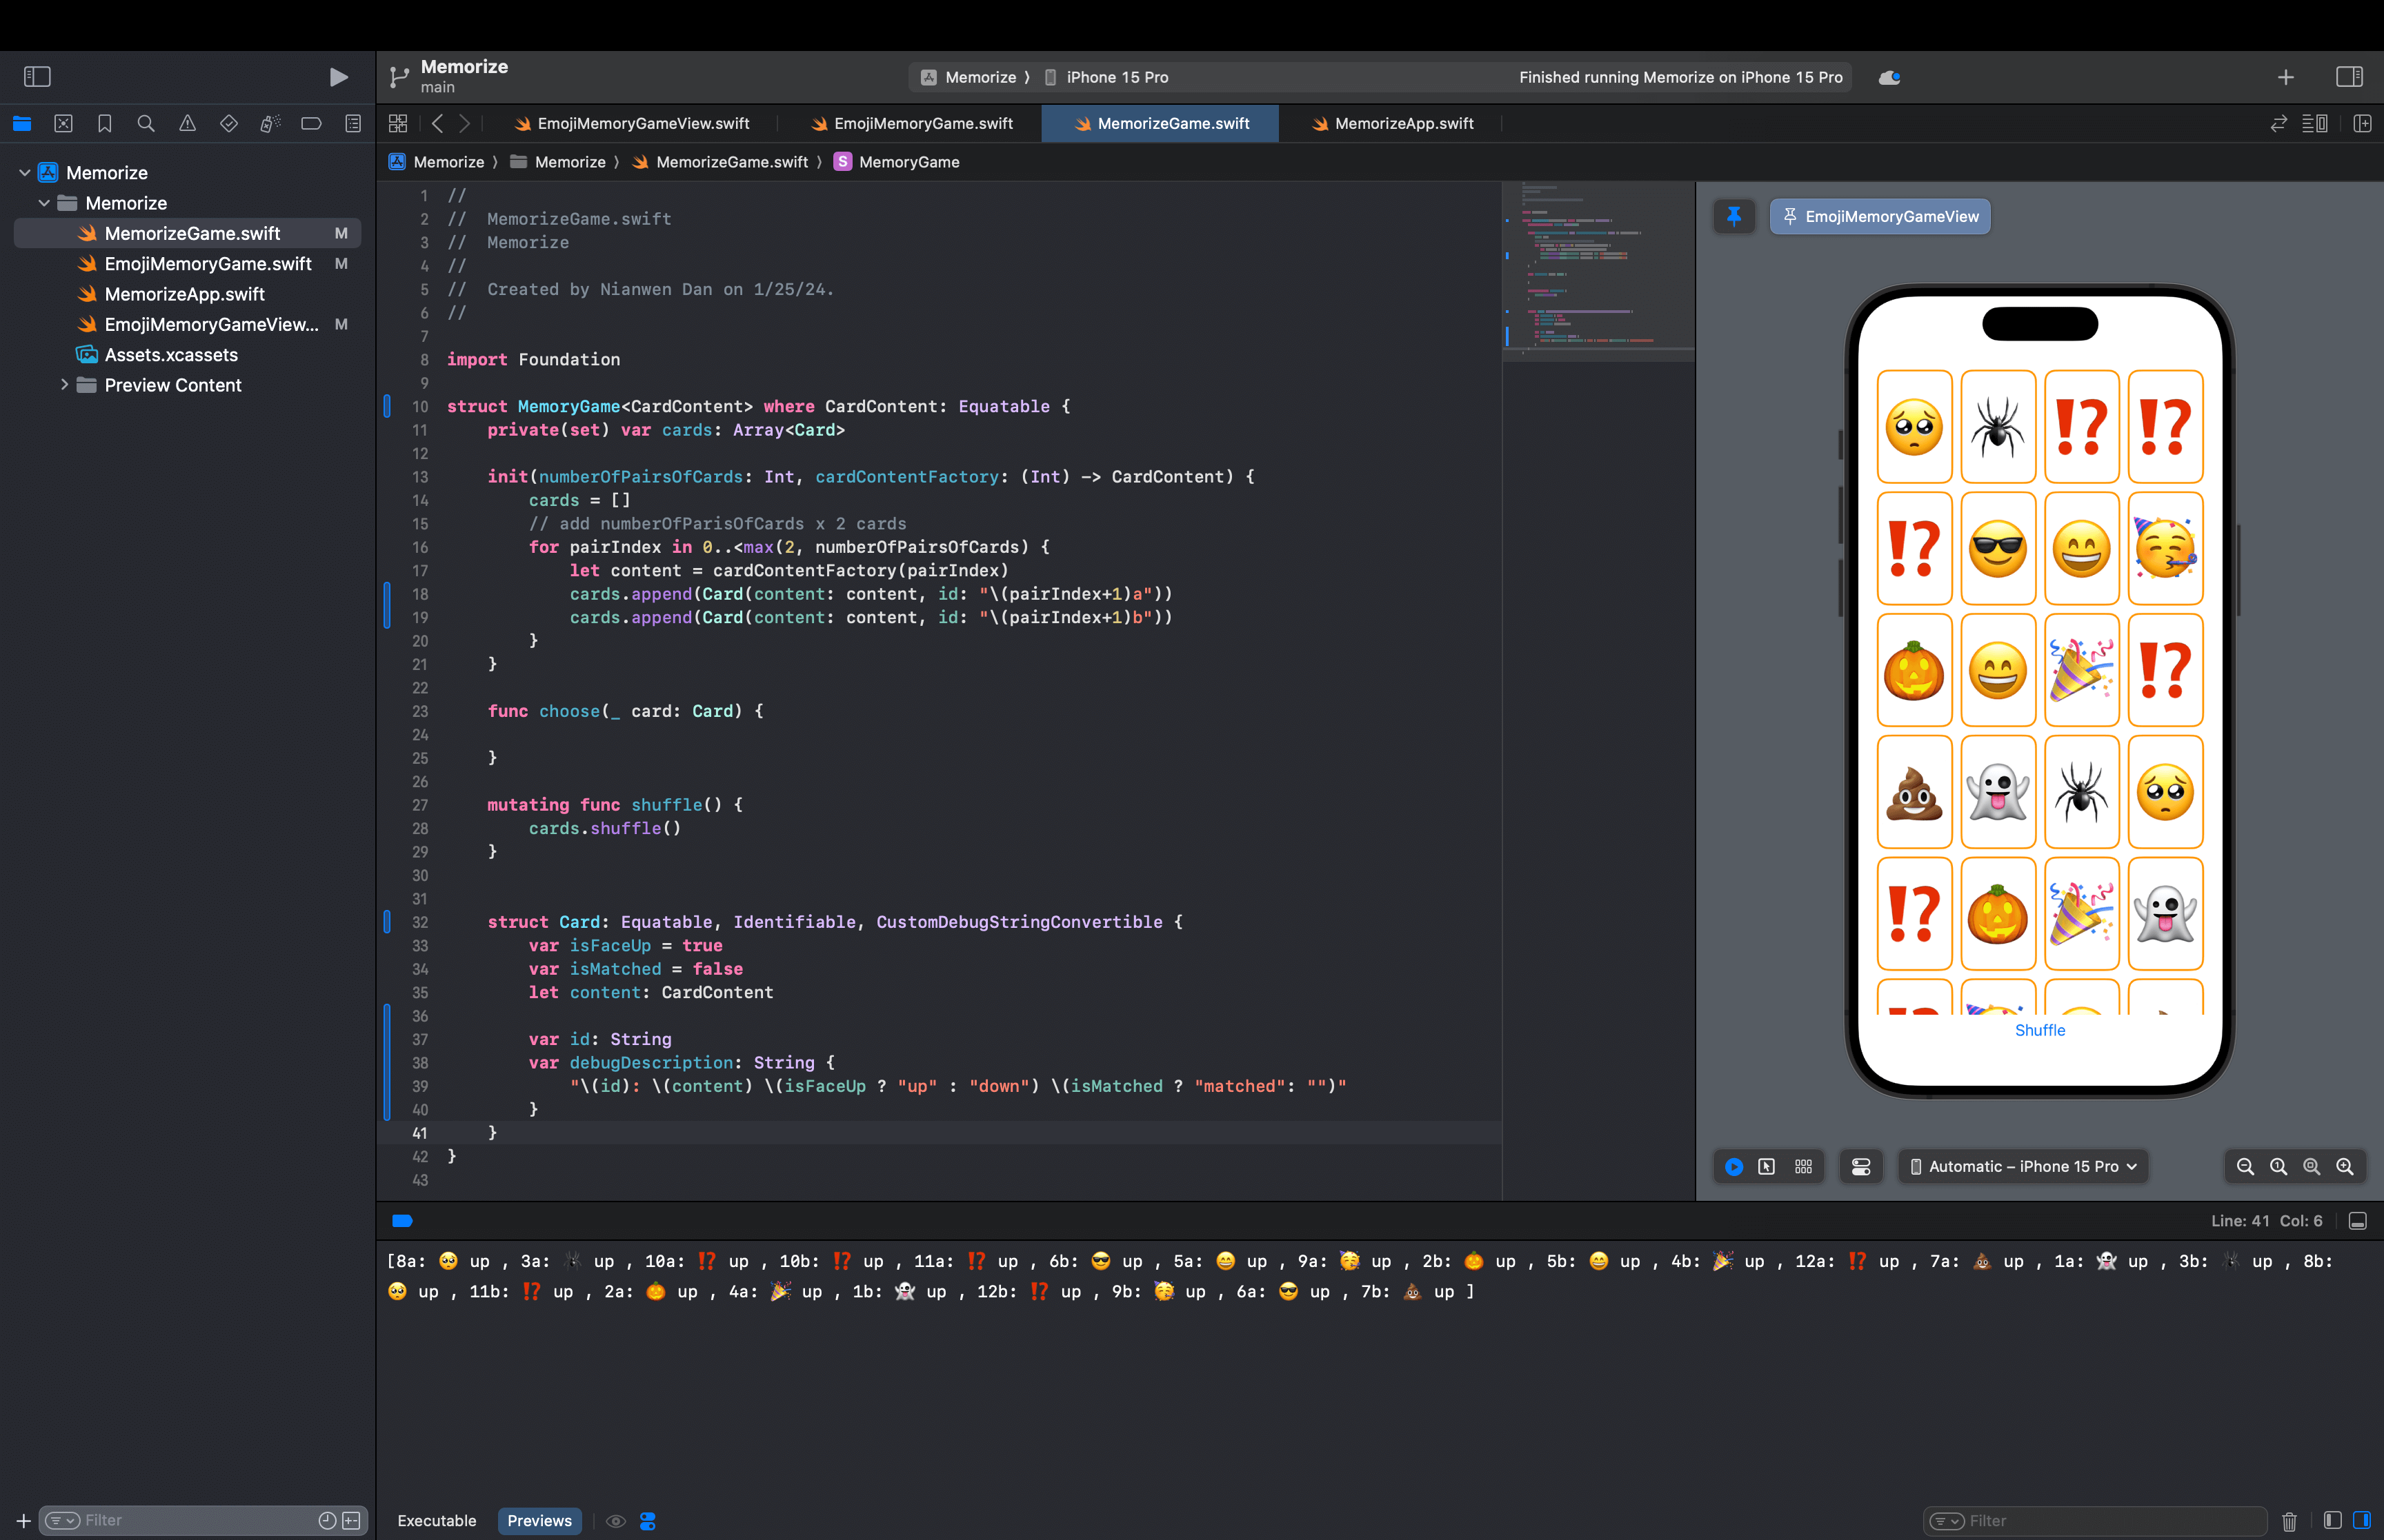Toggle the variables view pane
Screen dimensions: 2384x1540
[x=2333, y=1520]
